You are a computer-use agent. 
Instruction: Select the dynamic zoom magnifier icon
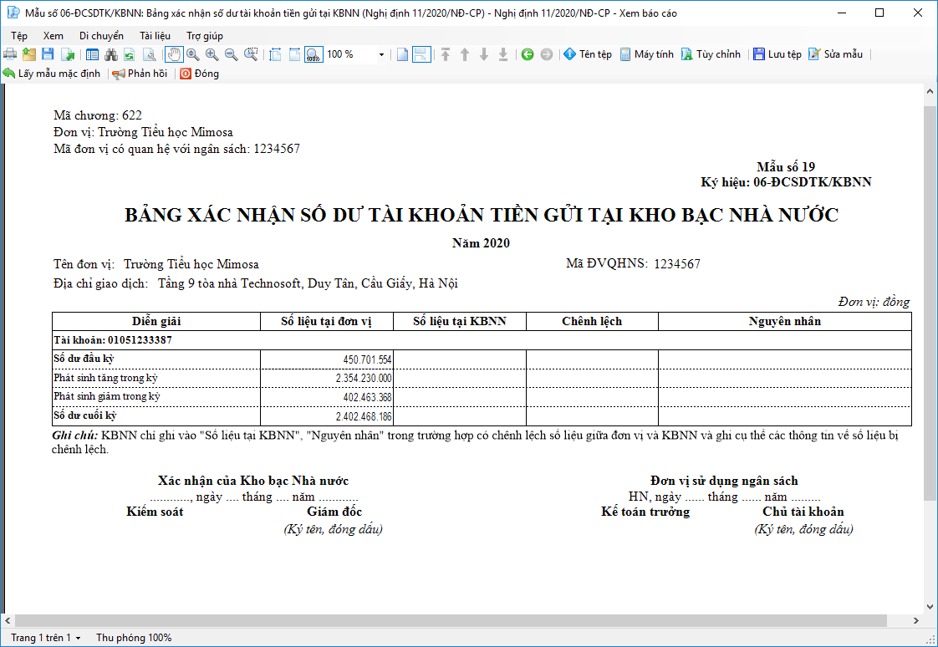(x=192, y=54)
